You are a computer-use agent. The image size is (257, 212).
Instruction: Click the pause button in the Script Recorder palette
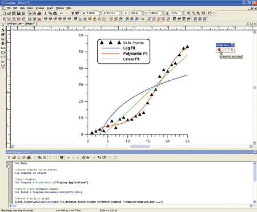[232, 50]
